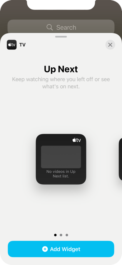
Task: Tap the Apple TV app icon in header
Action: coord(12,45)
